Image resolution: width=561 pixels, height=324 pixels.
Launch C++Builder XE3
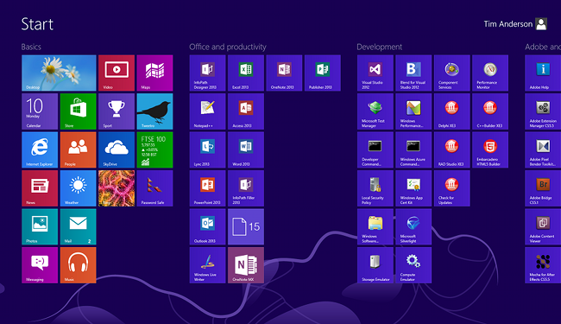point(490,111)
